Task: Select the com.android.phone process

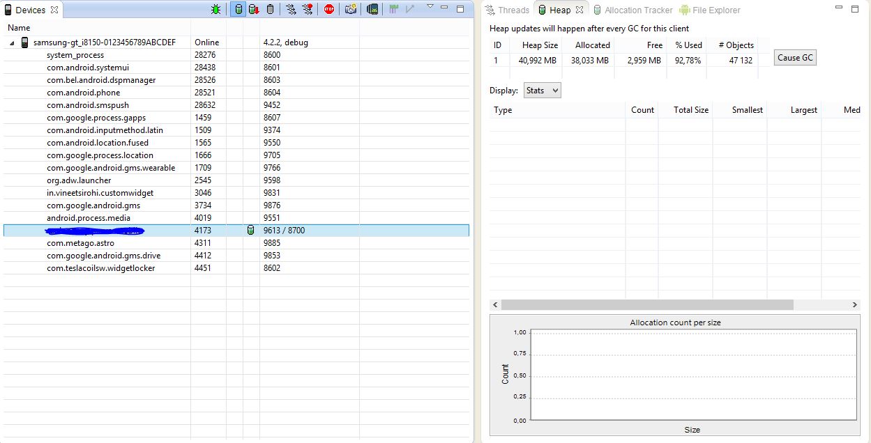Action: tap(236, 93)
